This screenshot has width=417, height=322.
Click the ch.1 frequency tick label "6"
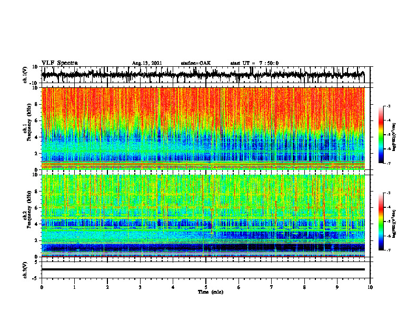click(36, 120)
